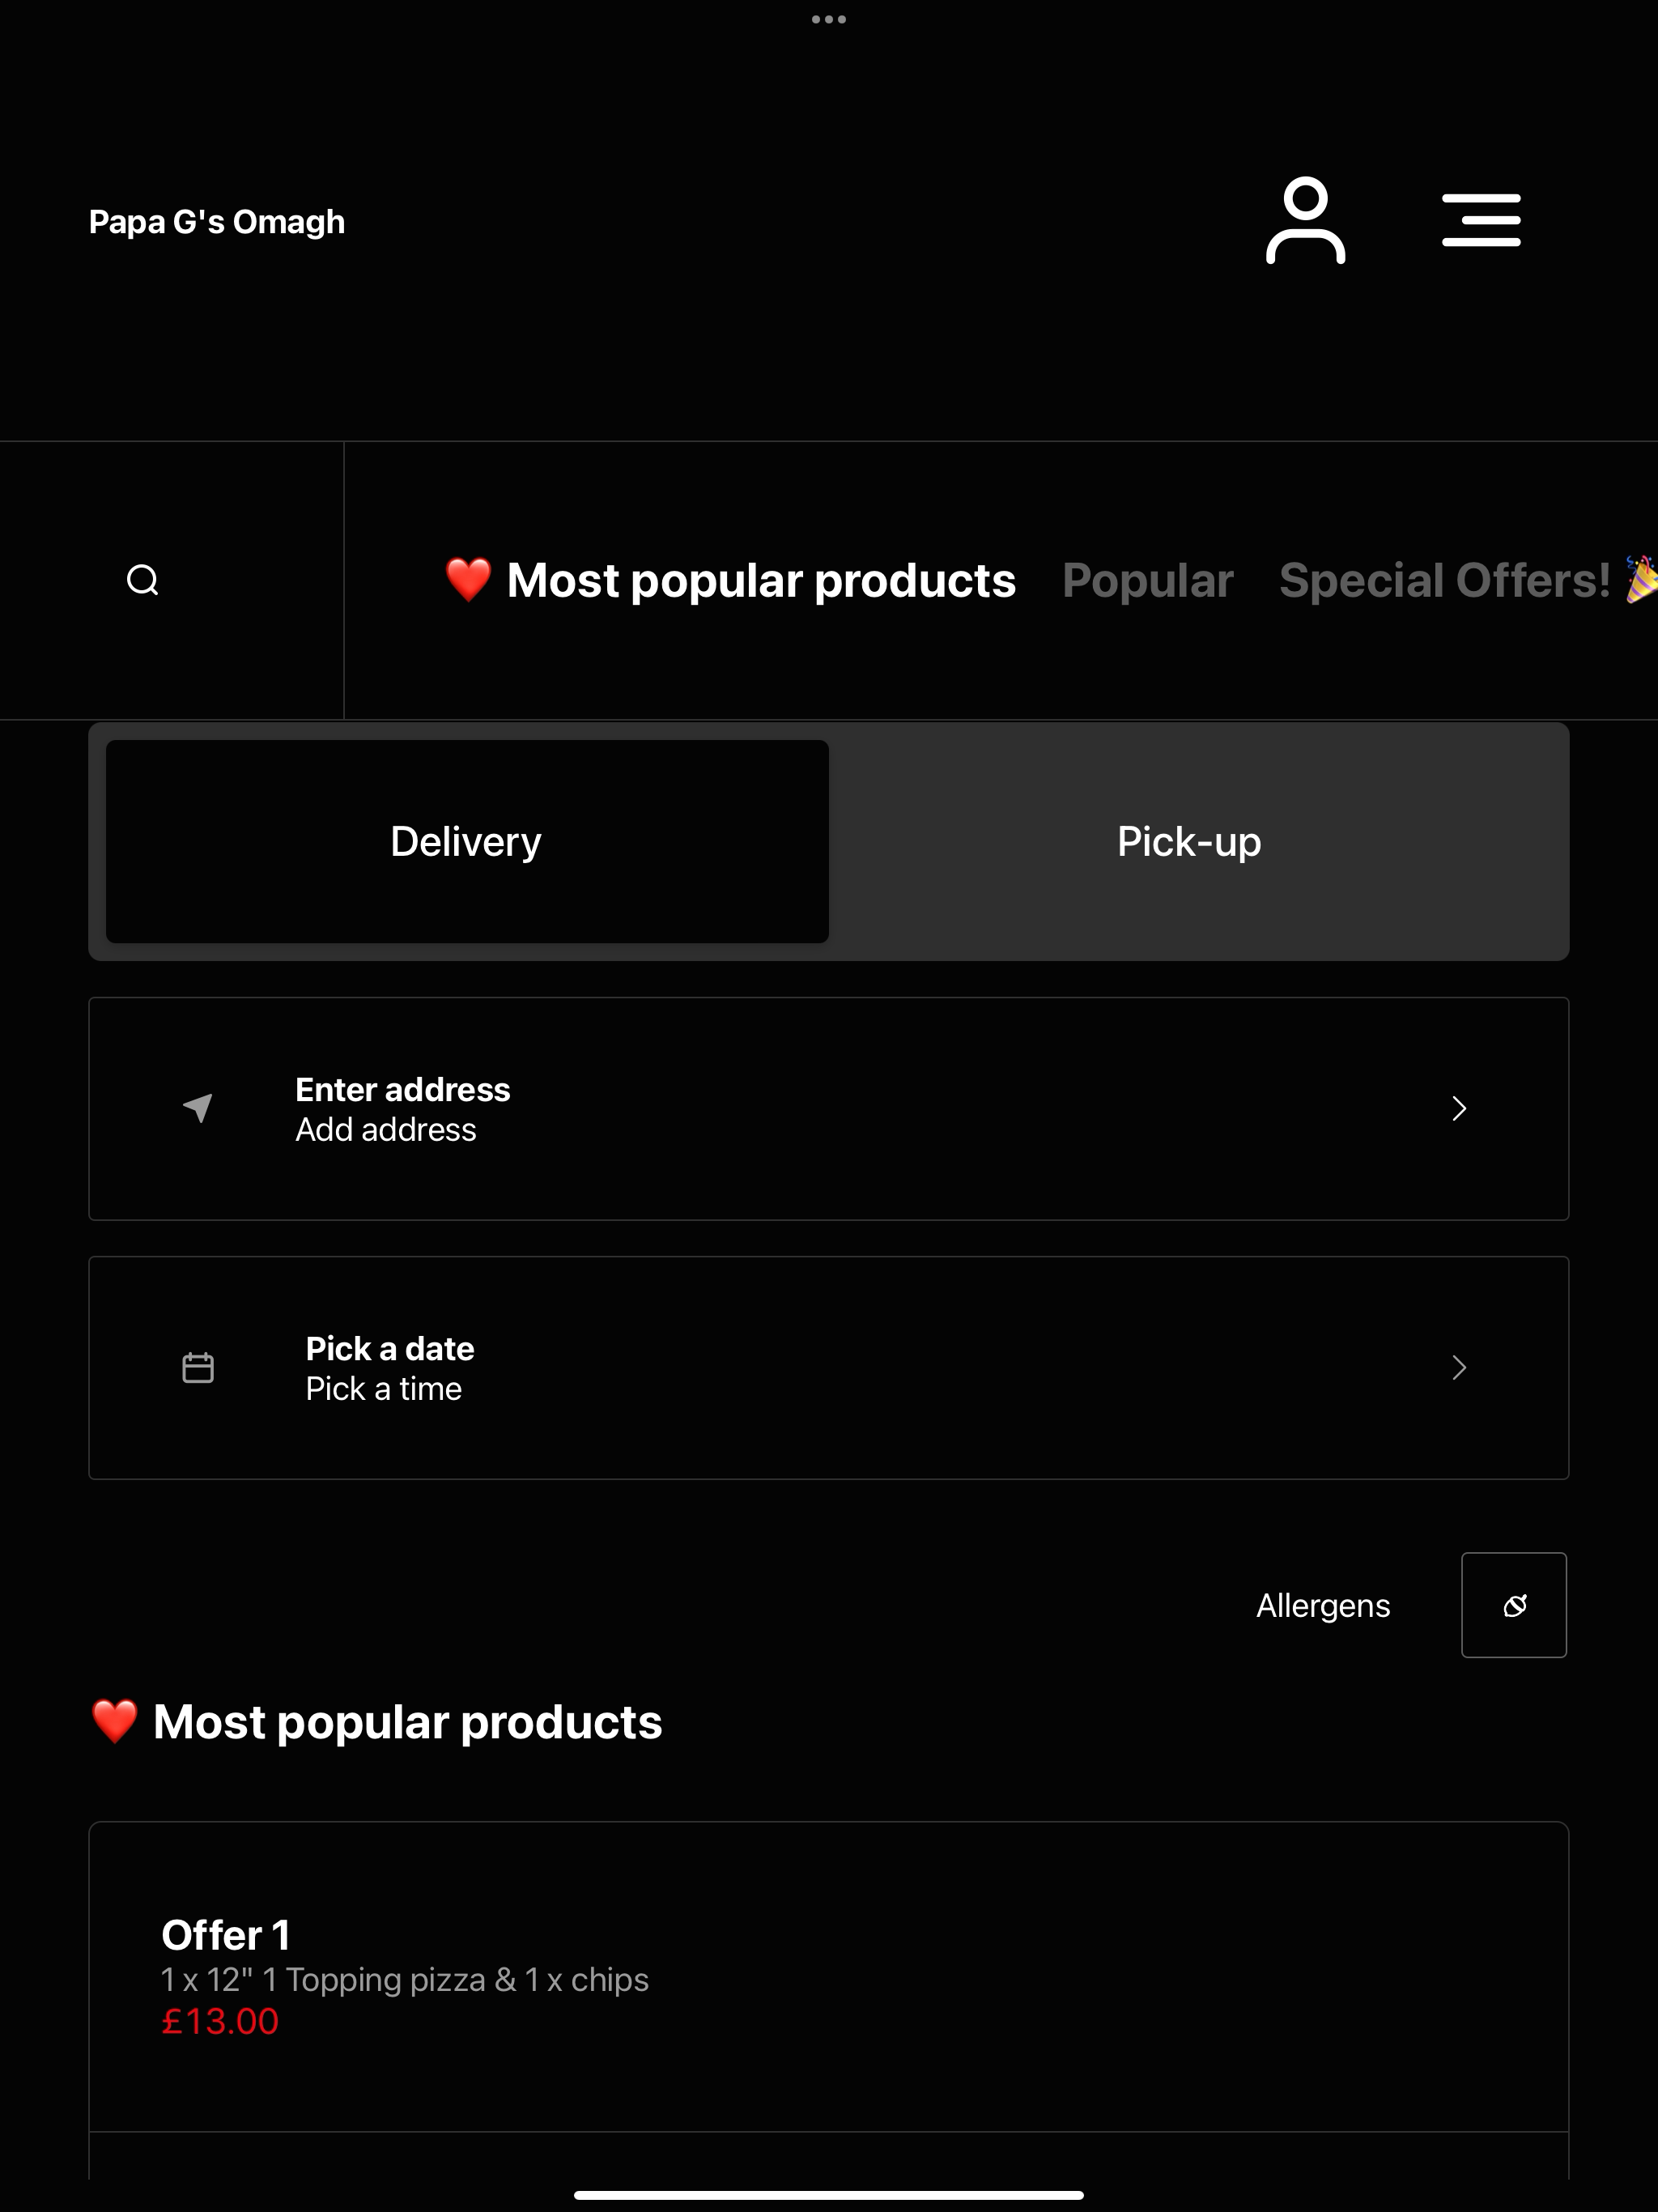Open the allergens filter icon button
This screenshot has width=1658, height=2212.
pos(1514,1605)
